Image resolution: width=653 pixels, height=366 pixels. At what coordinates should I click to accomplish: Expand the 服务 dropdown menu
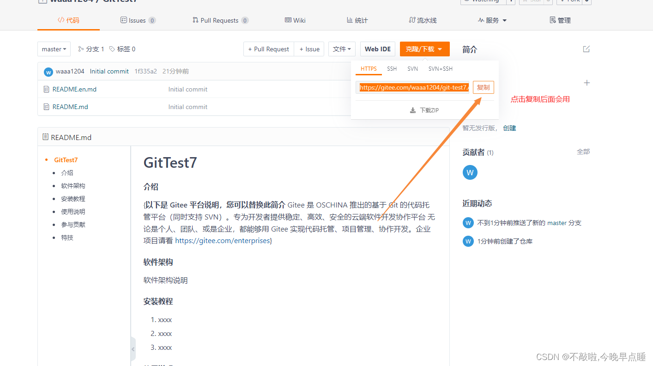[492, 20]
